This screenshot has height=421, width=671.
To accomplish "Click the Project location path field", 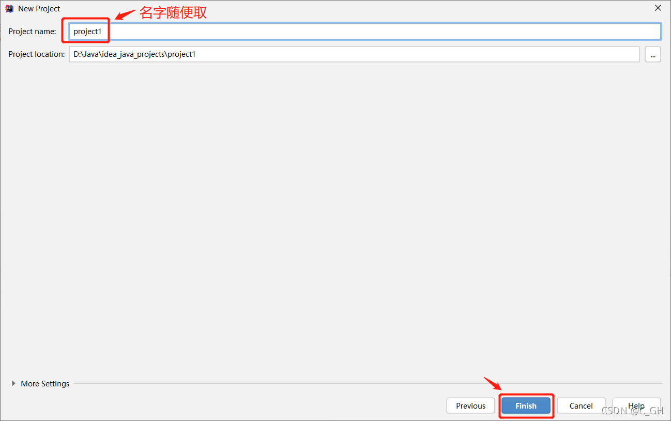I will coord(354,54).
